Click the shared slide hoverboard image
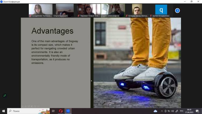This screenshot has width=202, height=114. tap(137, 63)
